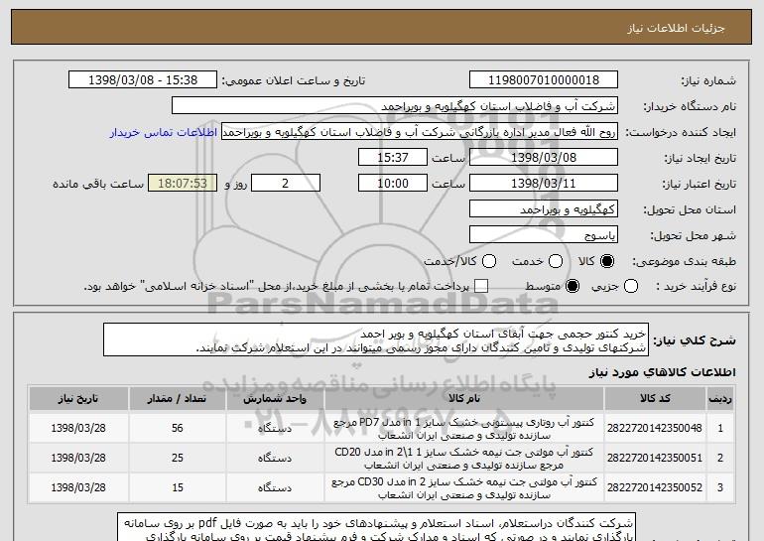Click the جزئیات اطلاعات نیاز header title
Screen dimensions: 764x541
click(x=677, y=28)
